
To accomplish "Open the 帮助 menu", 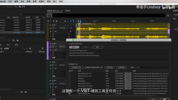I will pos(61,1).
